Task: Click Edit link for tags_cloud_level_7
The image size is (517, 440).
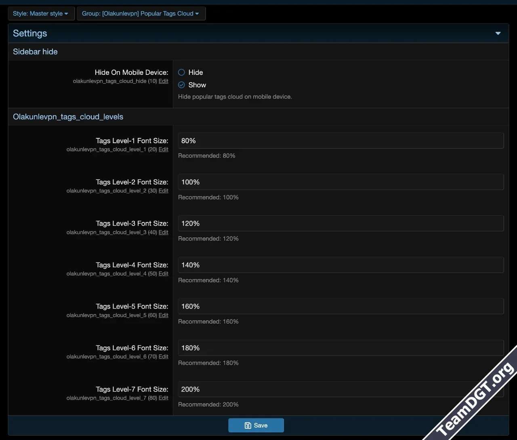Action: [163, 398]
